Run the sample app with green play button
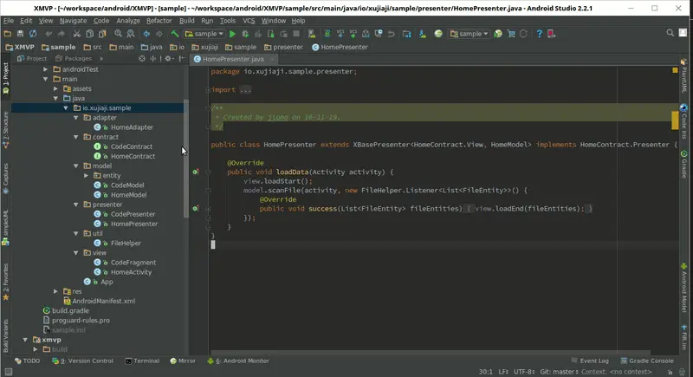Image resolution: width=693 pixels, height=377 pixels. 232,34
